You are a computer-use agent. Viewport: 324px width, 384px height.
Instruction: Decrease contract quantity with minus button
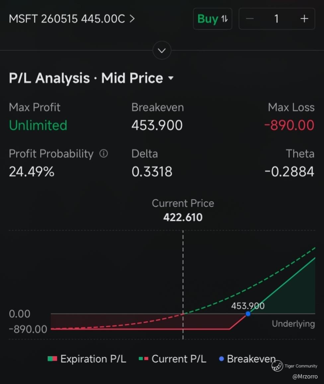(x=250, y=19)
